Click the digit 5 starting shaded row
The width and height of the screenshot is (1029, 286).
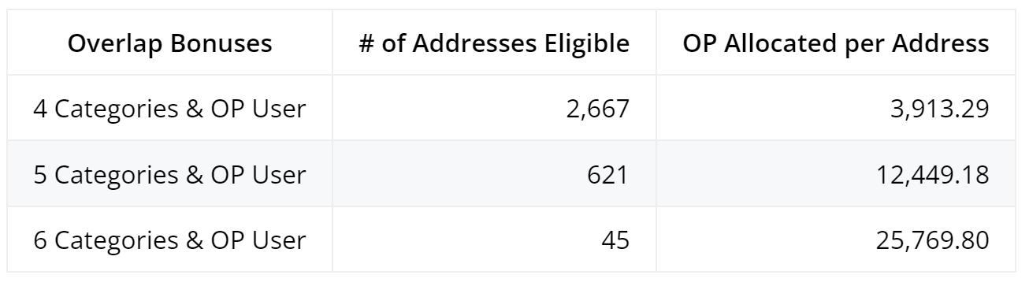40,174
